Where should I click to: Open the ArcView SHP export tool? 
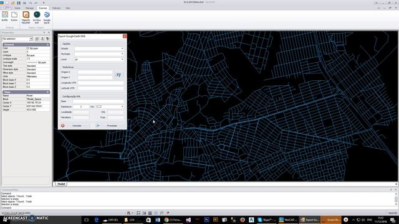[x=37, y=17]
